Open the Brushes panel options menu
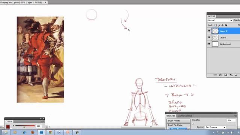 click(235, 116)
